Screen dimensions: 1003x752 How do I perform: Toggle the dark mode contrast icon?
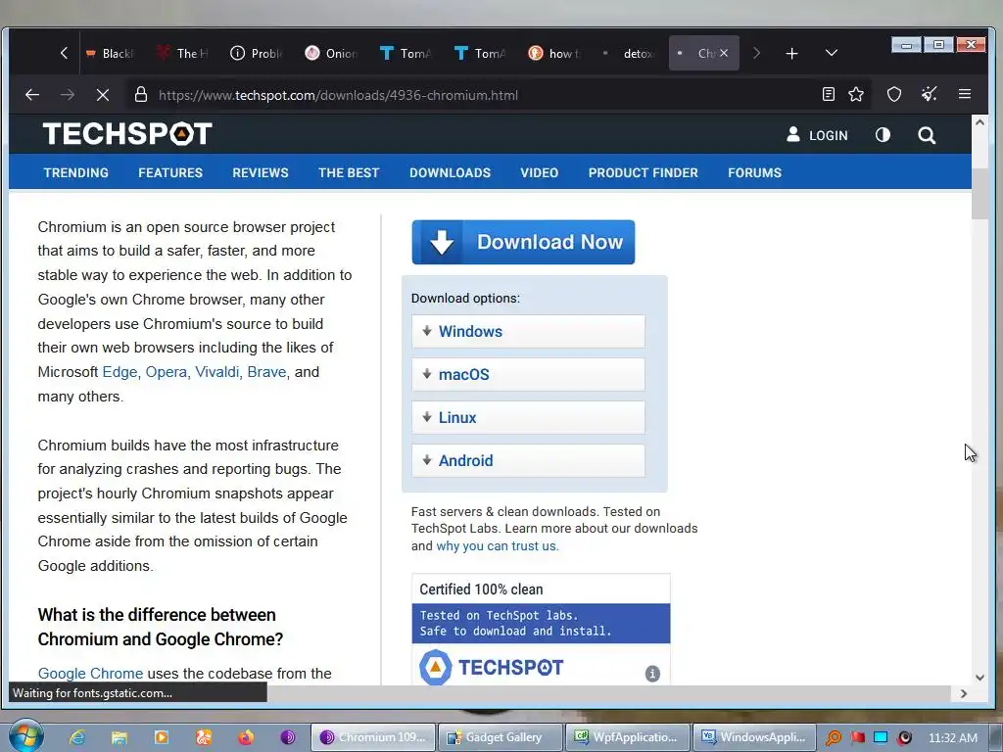(x=883, y=135)
